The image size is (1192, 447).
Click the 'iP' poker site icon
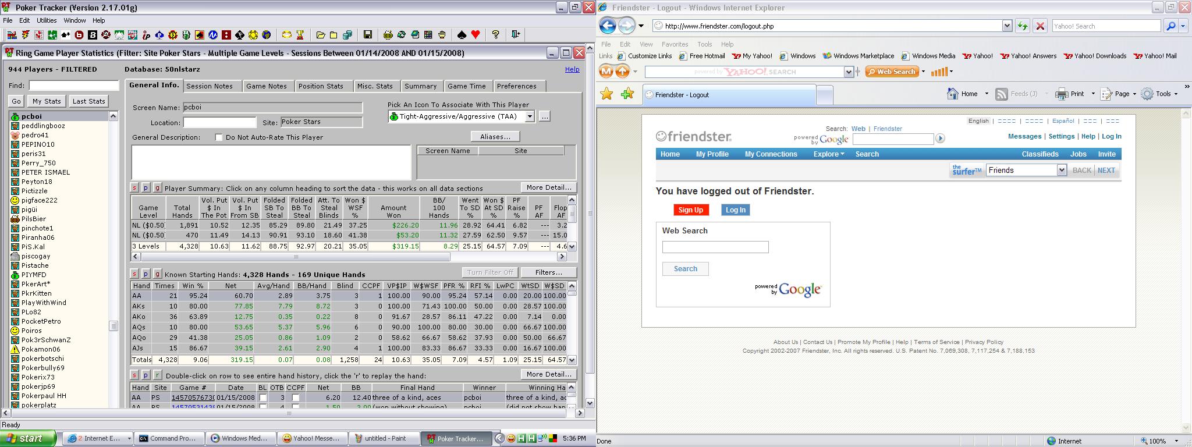(x=146, y=35)
